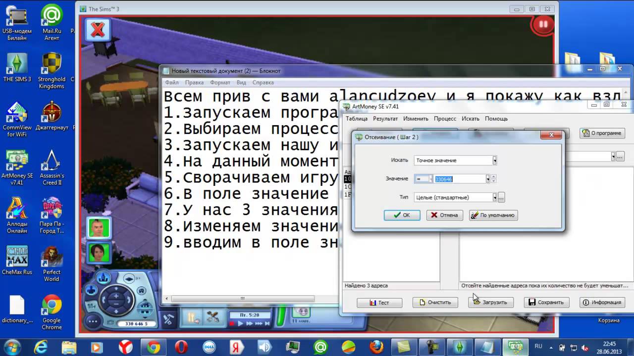This screenshot has width=634, height=356.
Task: Open CommView for WiFi desktop icon
Action: pos(17,119)
